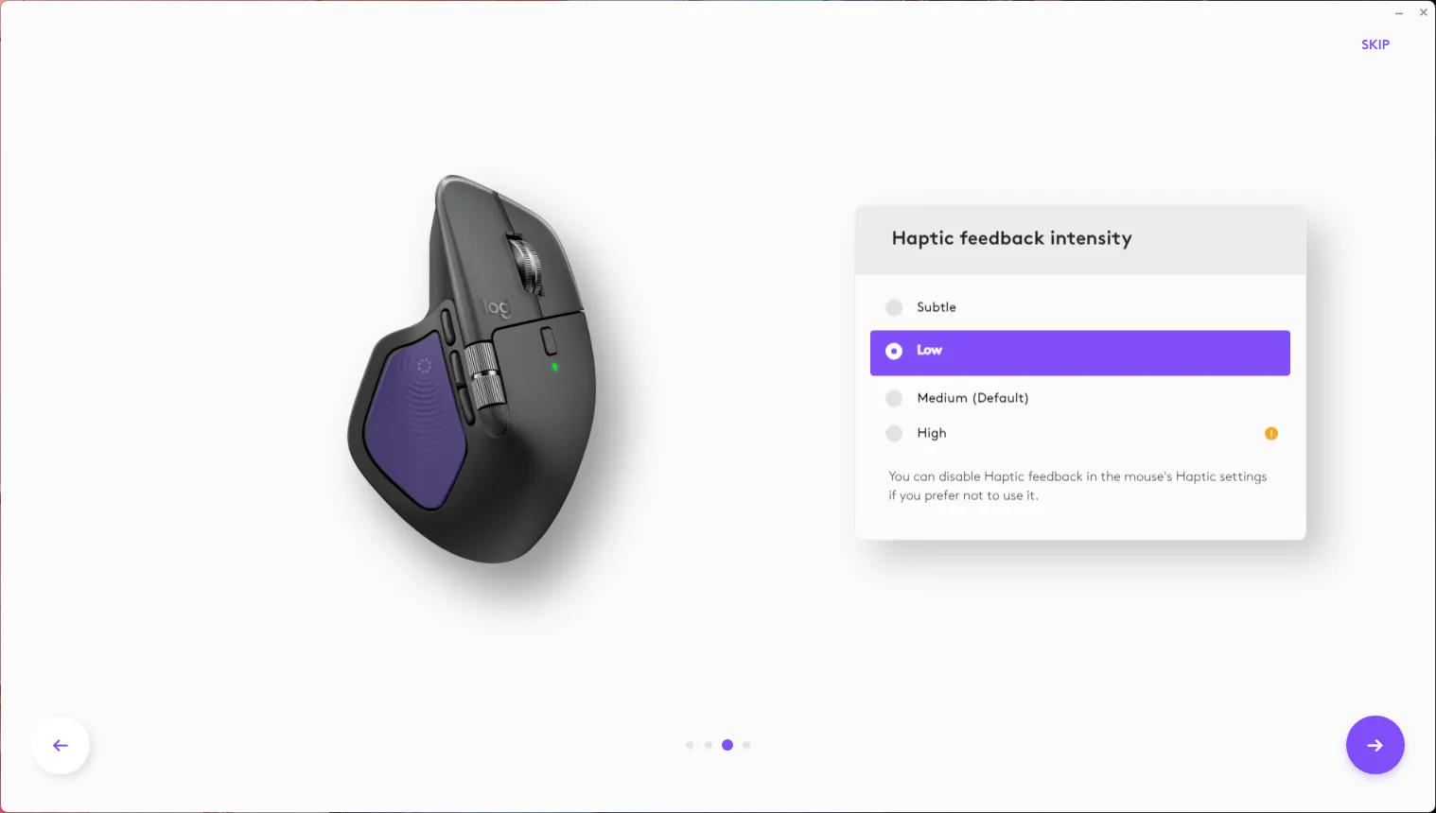The height and width of the screenshot is (813, 1436).
Task: Minimize the setup window
Action: coord(1398,13)
